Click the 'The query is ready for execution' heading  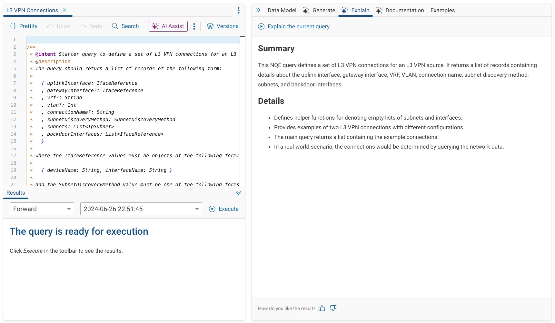[x=79, y=231]
